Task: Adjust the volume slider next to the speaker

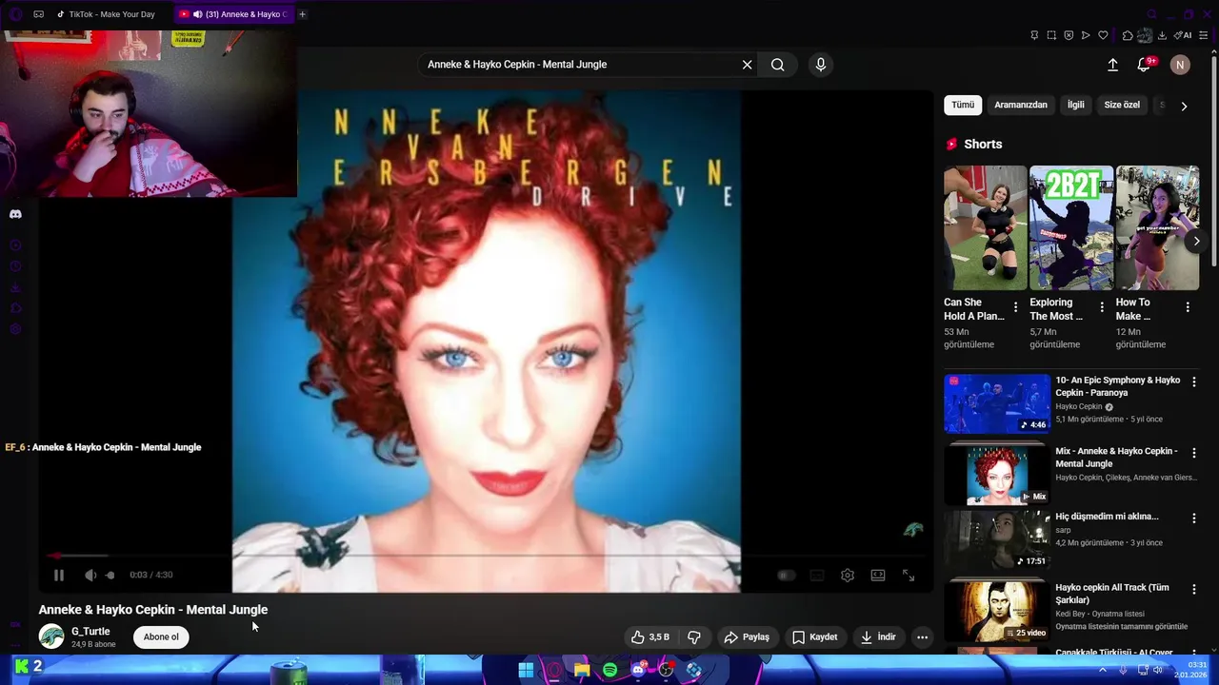Action: [x=110, y=575]
